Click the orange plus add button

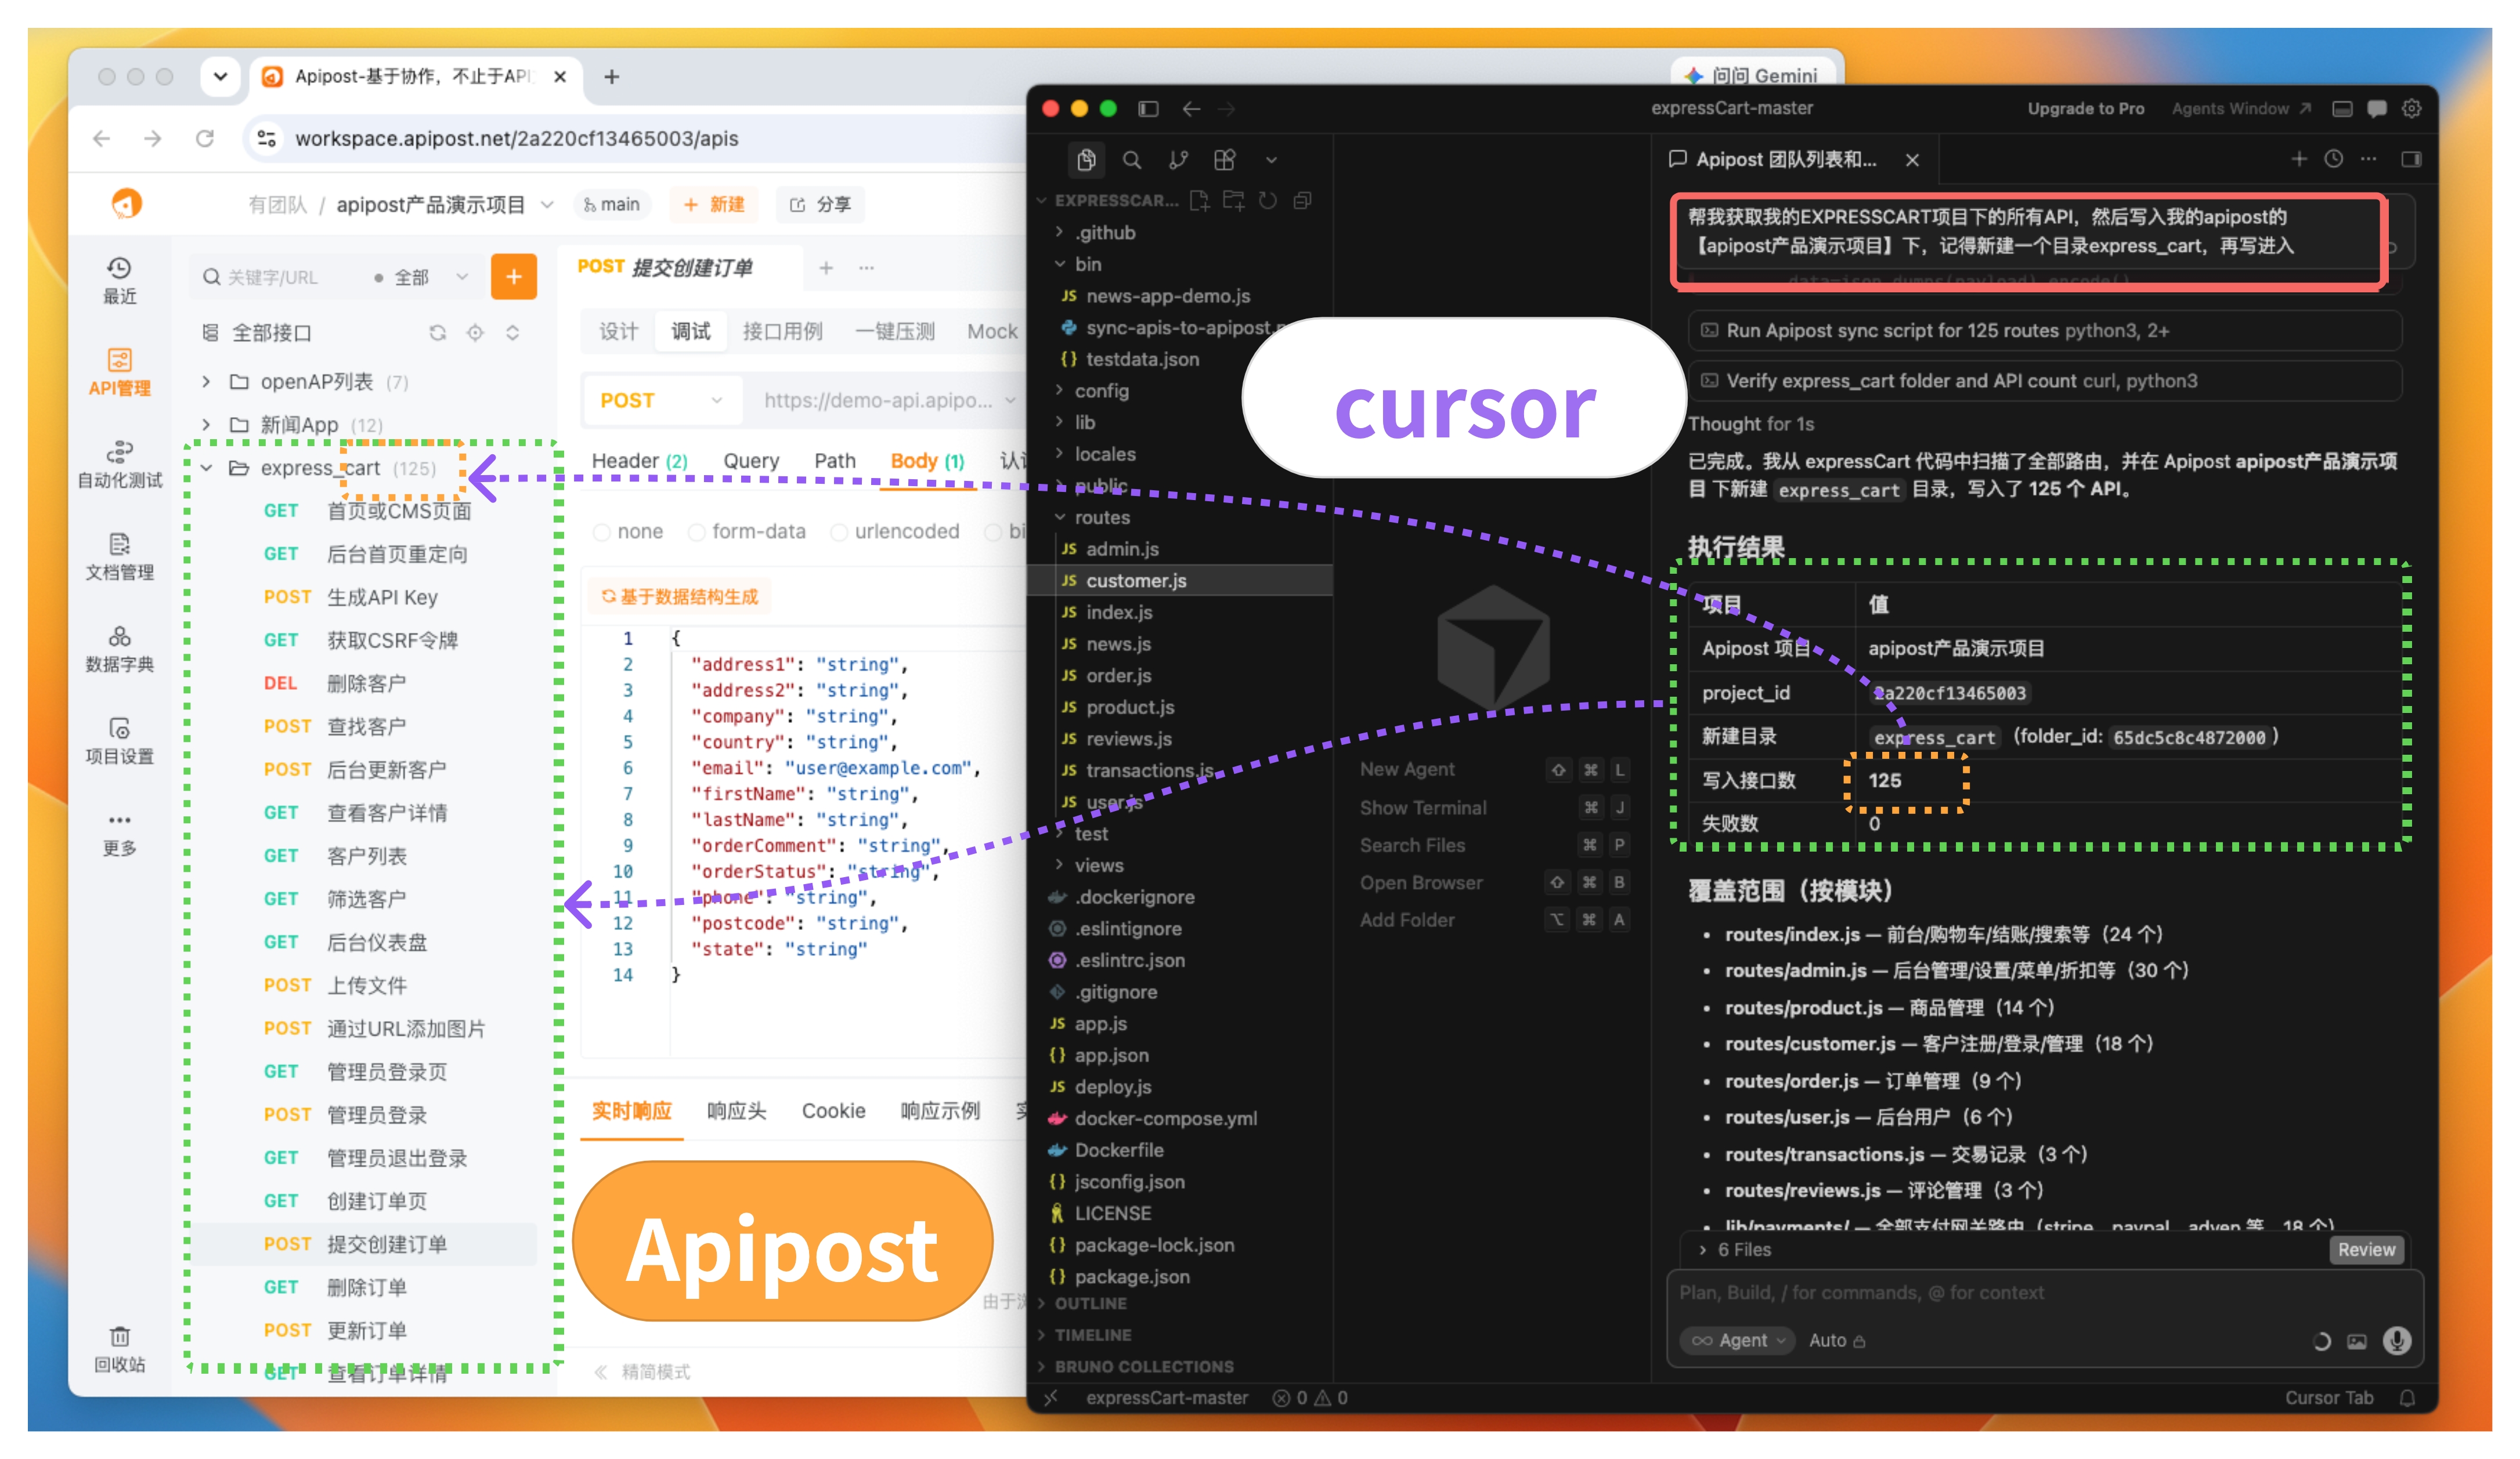(x=514, y=277)
